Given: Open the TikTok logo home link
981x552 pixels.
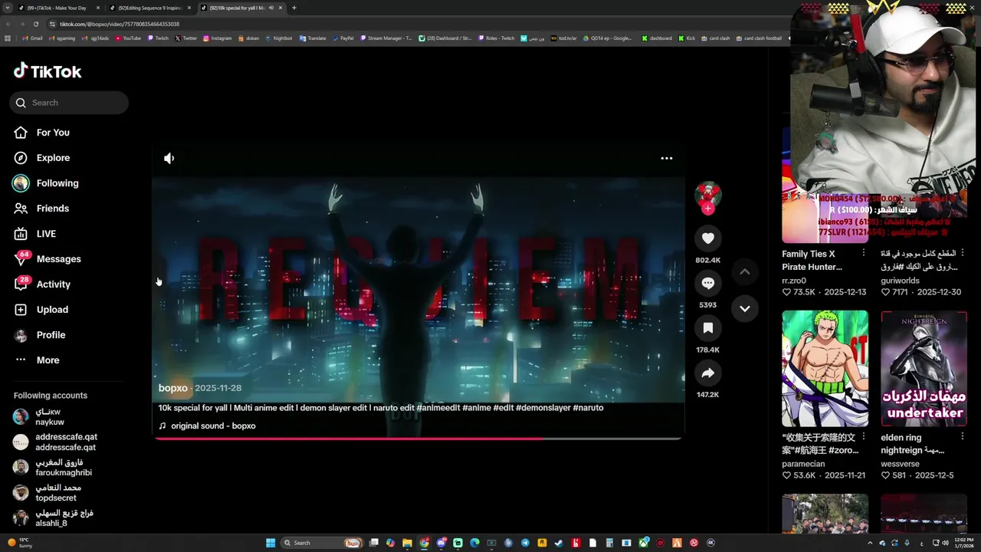Looking at the screenshot, I should coord(48,71).
